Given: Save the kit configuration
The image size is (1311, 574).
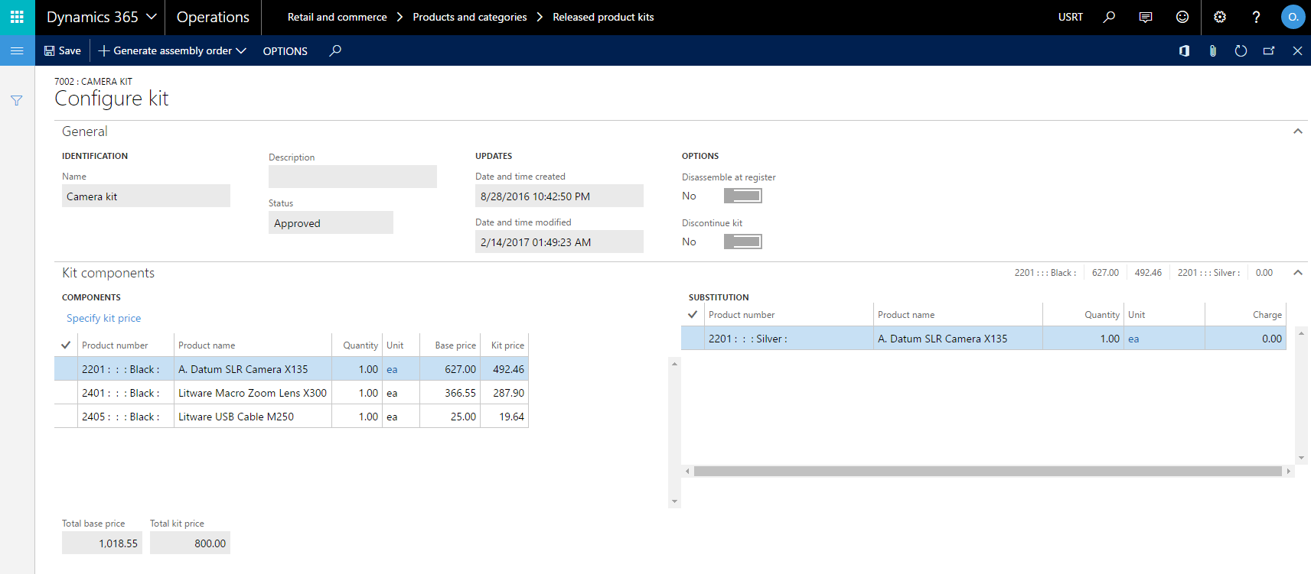Looking at the screenshot, I should pyautogui.click(x=62, y=50).
